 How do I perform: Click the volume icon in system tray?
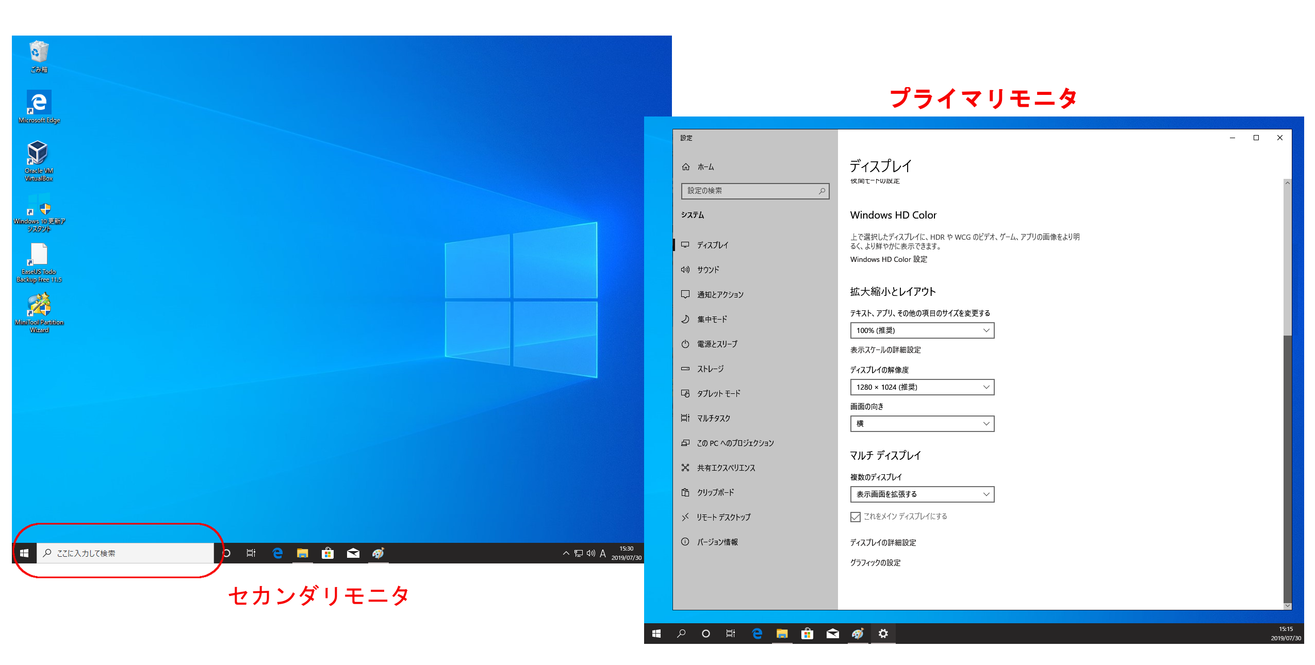[x=590, y=553]
